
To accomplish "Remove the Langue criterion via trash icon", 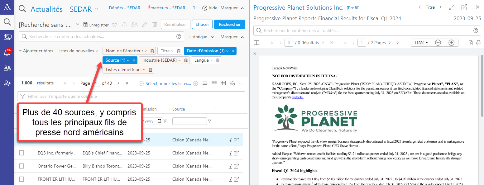I will click(218, 60).
